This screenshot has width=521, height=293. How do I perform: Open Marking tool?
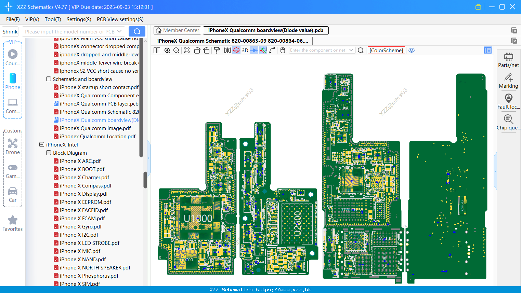(508, 81)
